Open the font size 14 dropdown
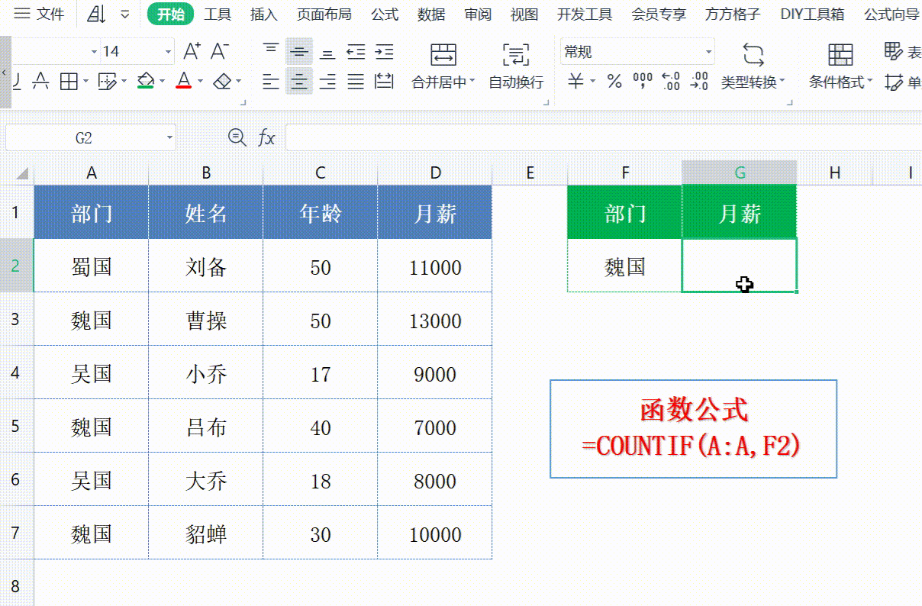The width and height of the screenshot is (922, 606). pyautogui.click(x=169, y=52)
